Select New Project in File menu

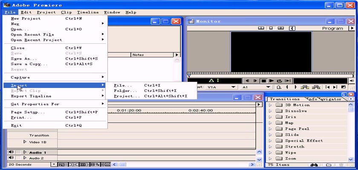click(55, 18)
